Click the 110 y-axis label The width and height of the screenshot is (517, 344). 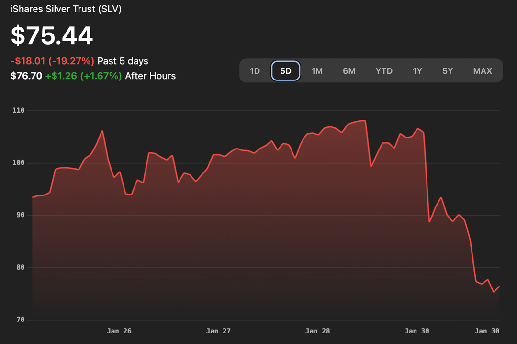point(18,111)
